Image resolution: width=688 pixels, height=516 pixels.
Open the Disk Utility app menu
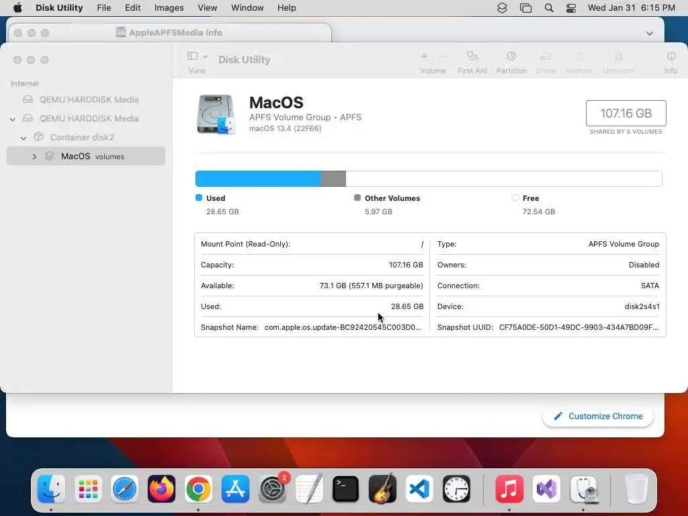coord(59,8)
